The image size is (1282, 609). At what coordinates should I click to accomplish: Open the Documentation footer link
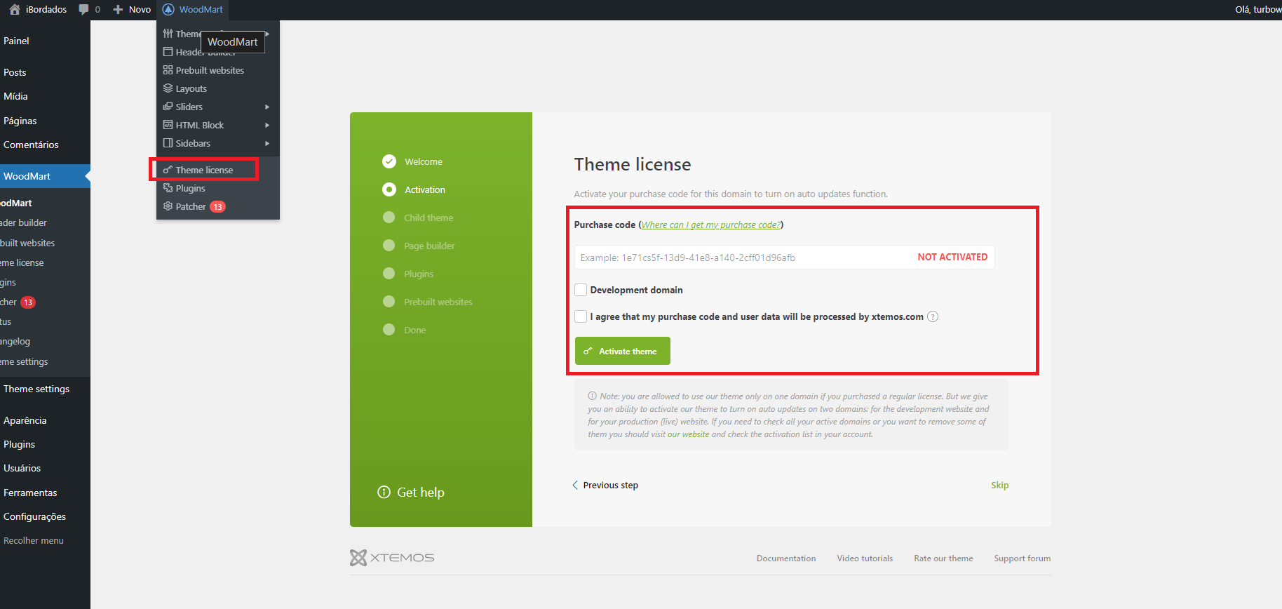point(786,558)
